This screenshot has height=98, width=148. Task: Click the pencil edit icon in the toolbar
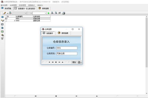point(5,13)
